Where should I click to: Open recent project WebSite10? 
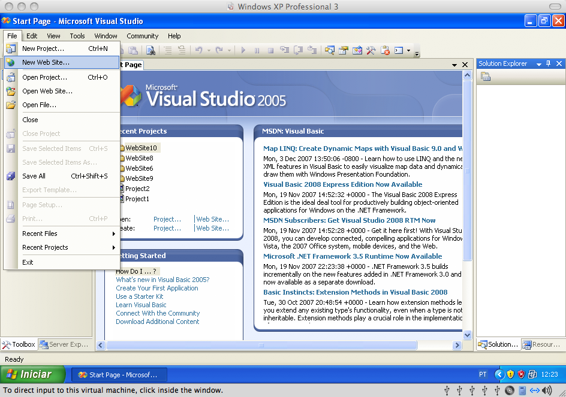[141, 148]
